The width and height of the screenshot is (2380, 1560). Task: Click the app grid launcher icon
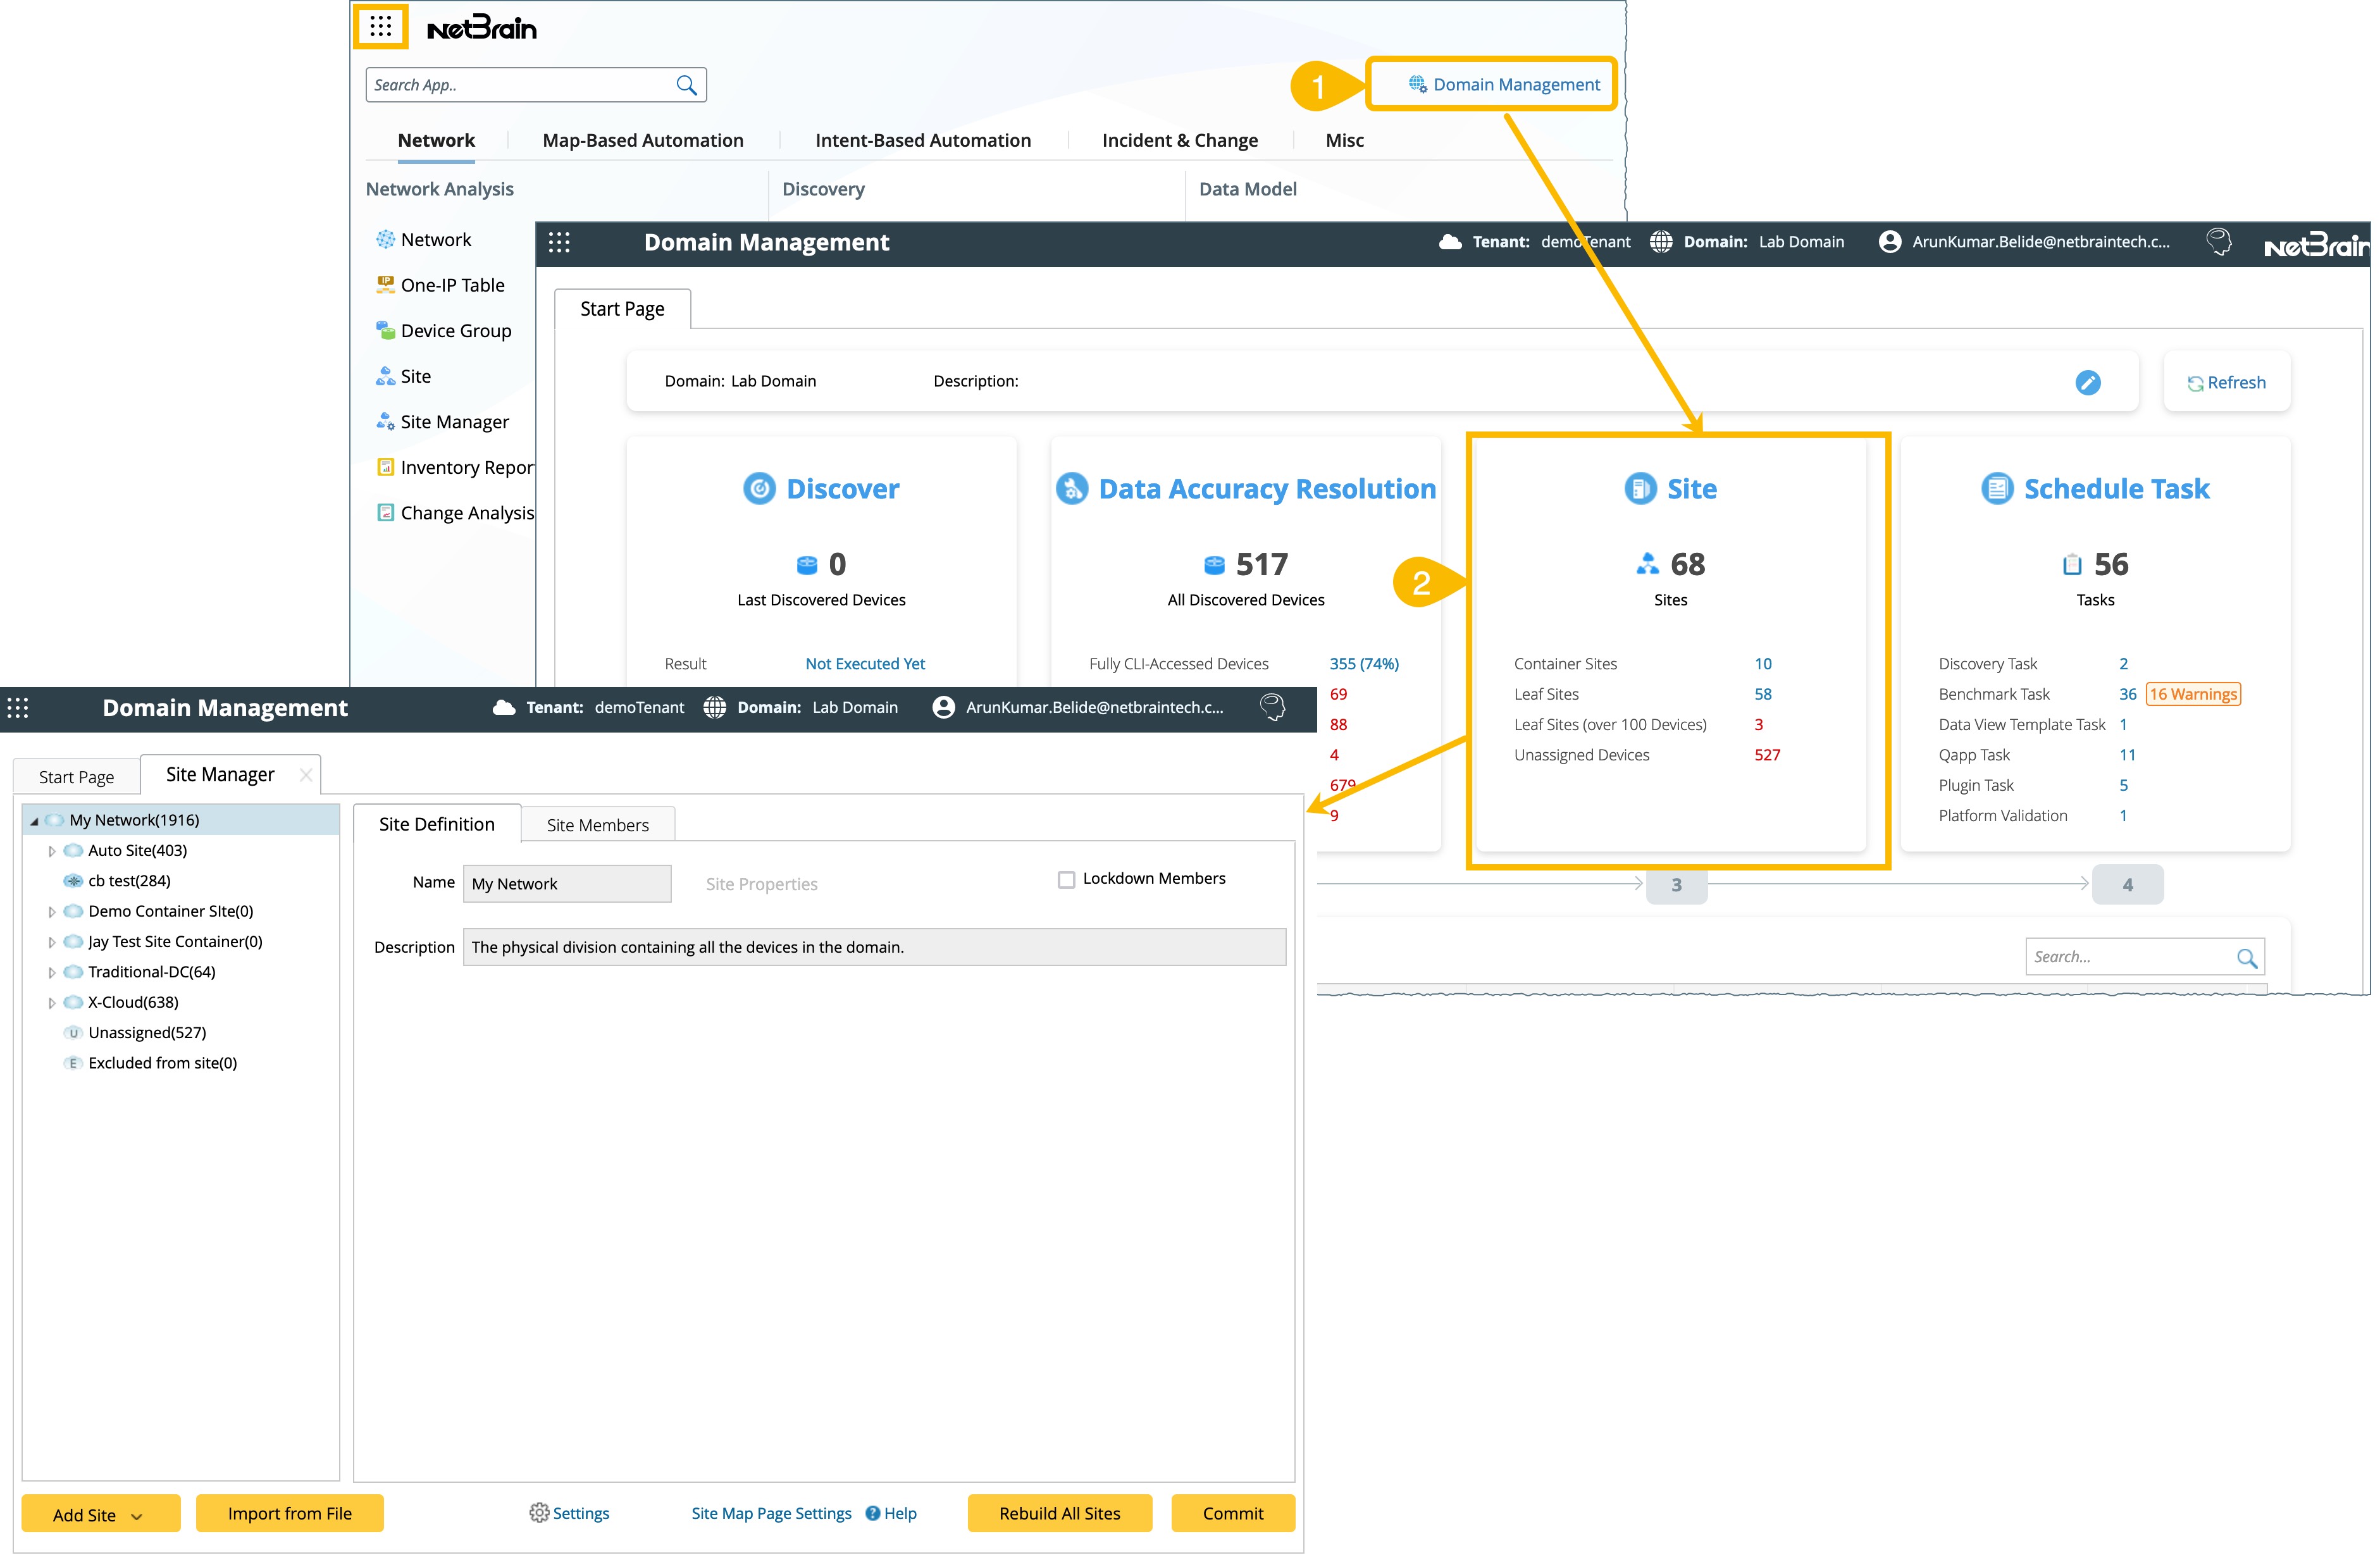pyautogui.click(x=381, y=27)
